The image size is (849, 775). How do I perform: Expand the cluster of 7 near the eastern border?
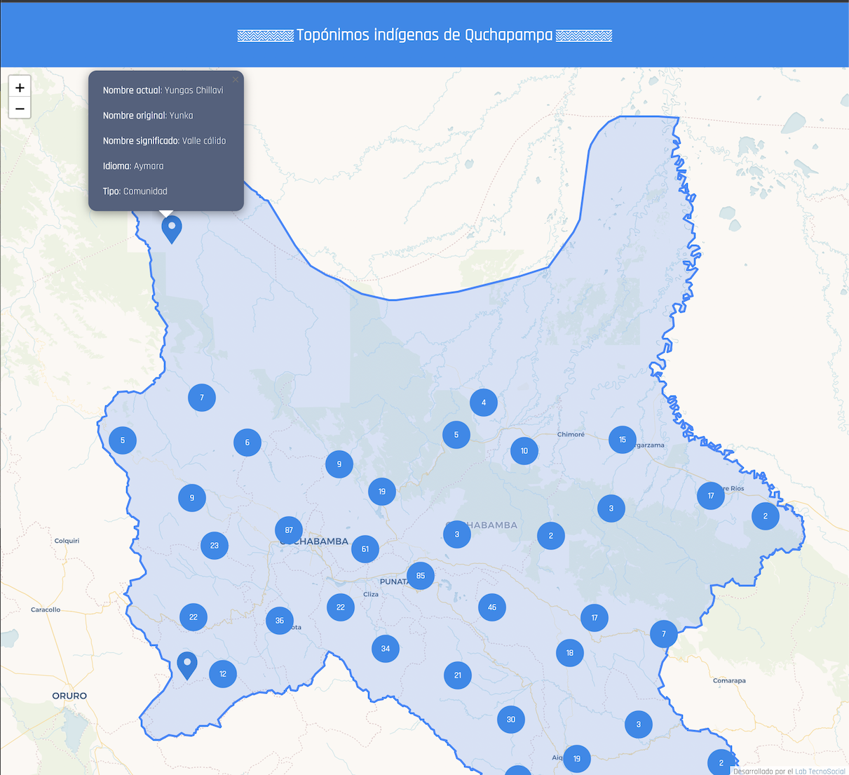pyautogui.click(x=663, y=633)
